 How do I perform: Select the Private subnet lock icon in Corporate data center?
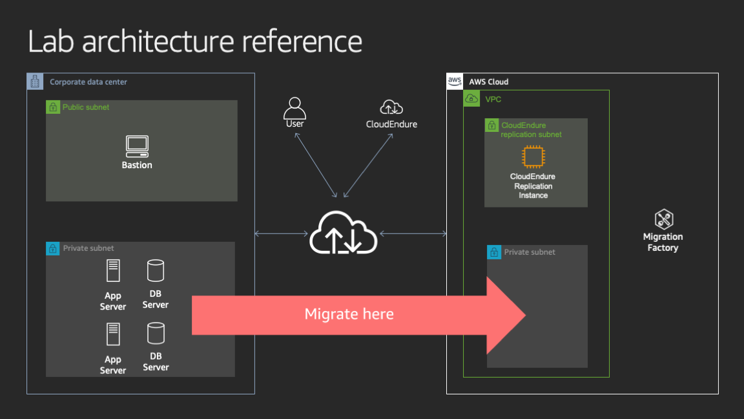coord(53,248)
